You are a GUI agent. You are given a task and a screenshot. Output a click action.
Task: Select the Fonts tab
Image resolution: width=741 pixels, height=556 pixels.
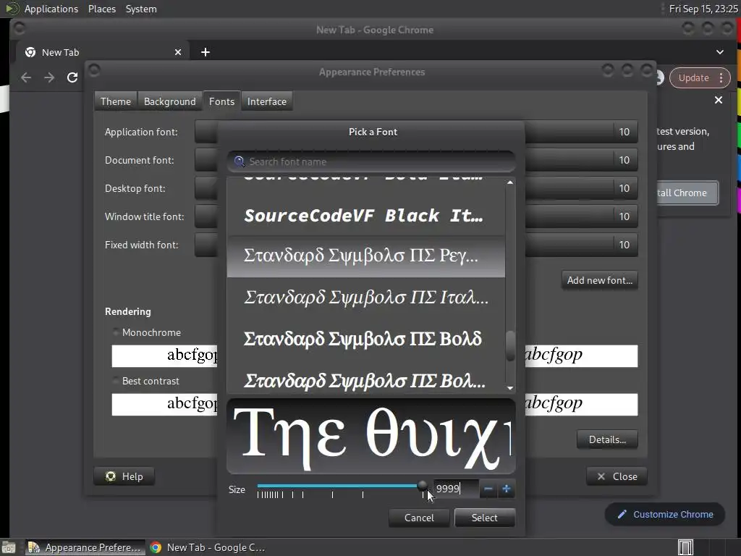pos(221,101)
